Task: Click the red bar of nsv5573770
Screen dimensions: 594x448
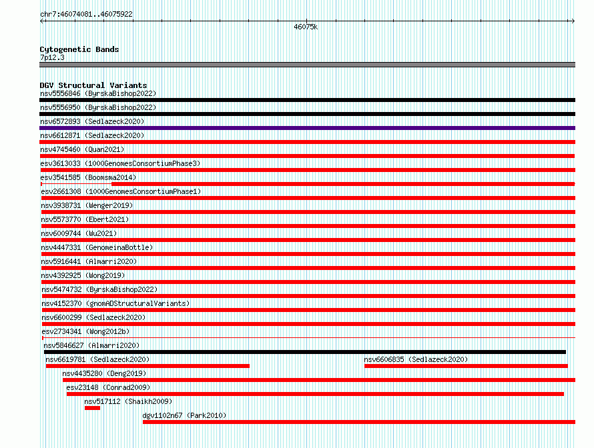Action: (x=308, y=226)
